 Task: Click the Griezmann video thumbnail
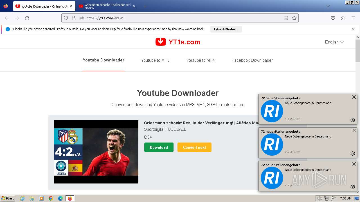tap(96, 152)
